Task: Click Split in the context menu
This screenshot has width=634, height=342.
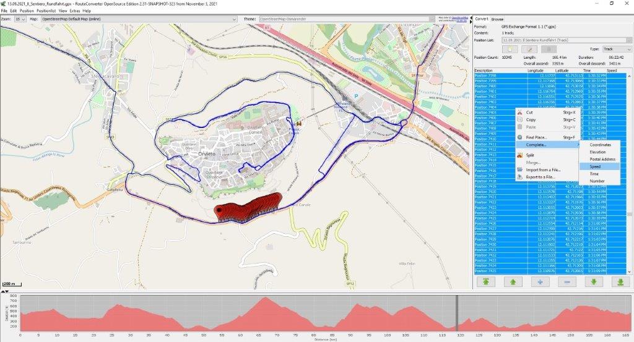Action: tap(530, 155)
